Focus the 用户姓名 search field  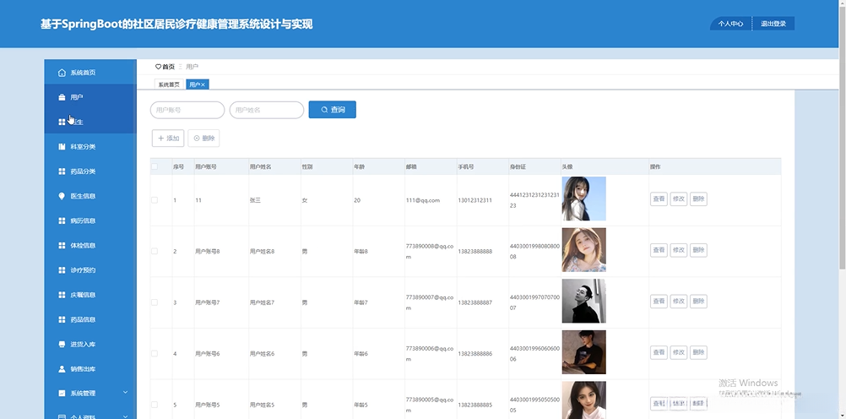pyautogui.click(x=267, y=110)
